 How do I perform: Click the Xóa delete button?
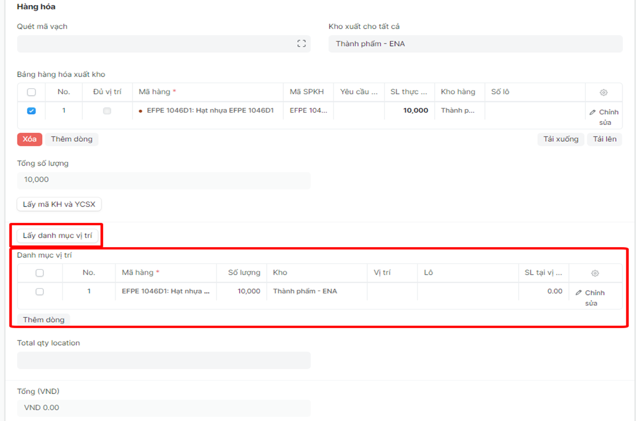click(x=29, y=139)
